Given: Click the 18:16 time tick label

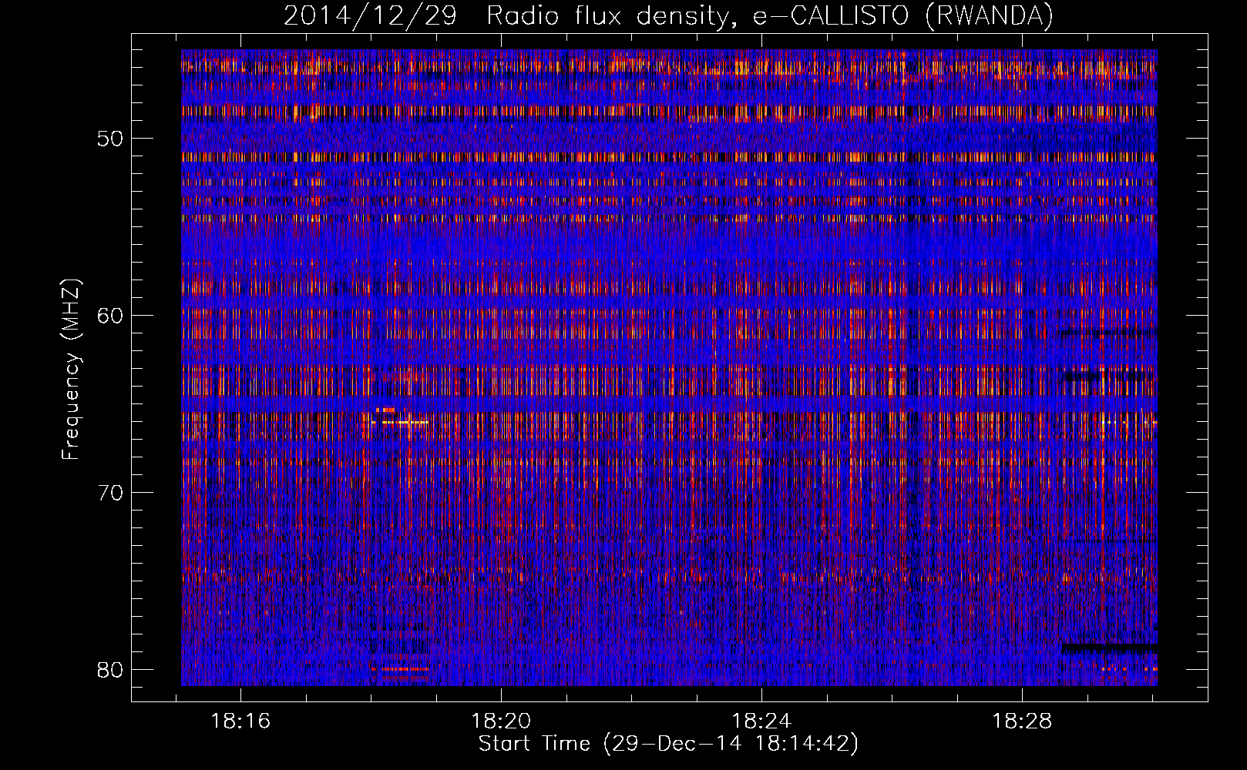Looking at the screenshot, I should tap(241, 721).
